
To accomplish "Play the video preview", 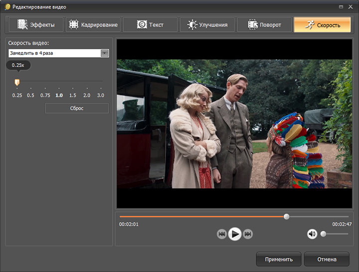I will 235,234.
